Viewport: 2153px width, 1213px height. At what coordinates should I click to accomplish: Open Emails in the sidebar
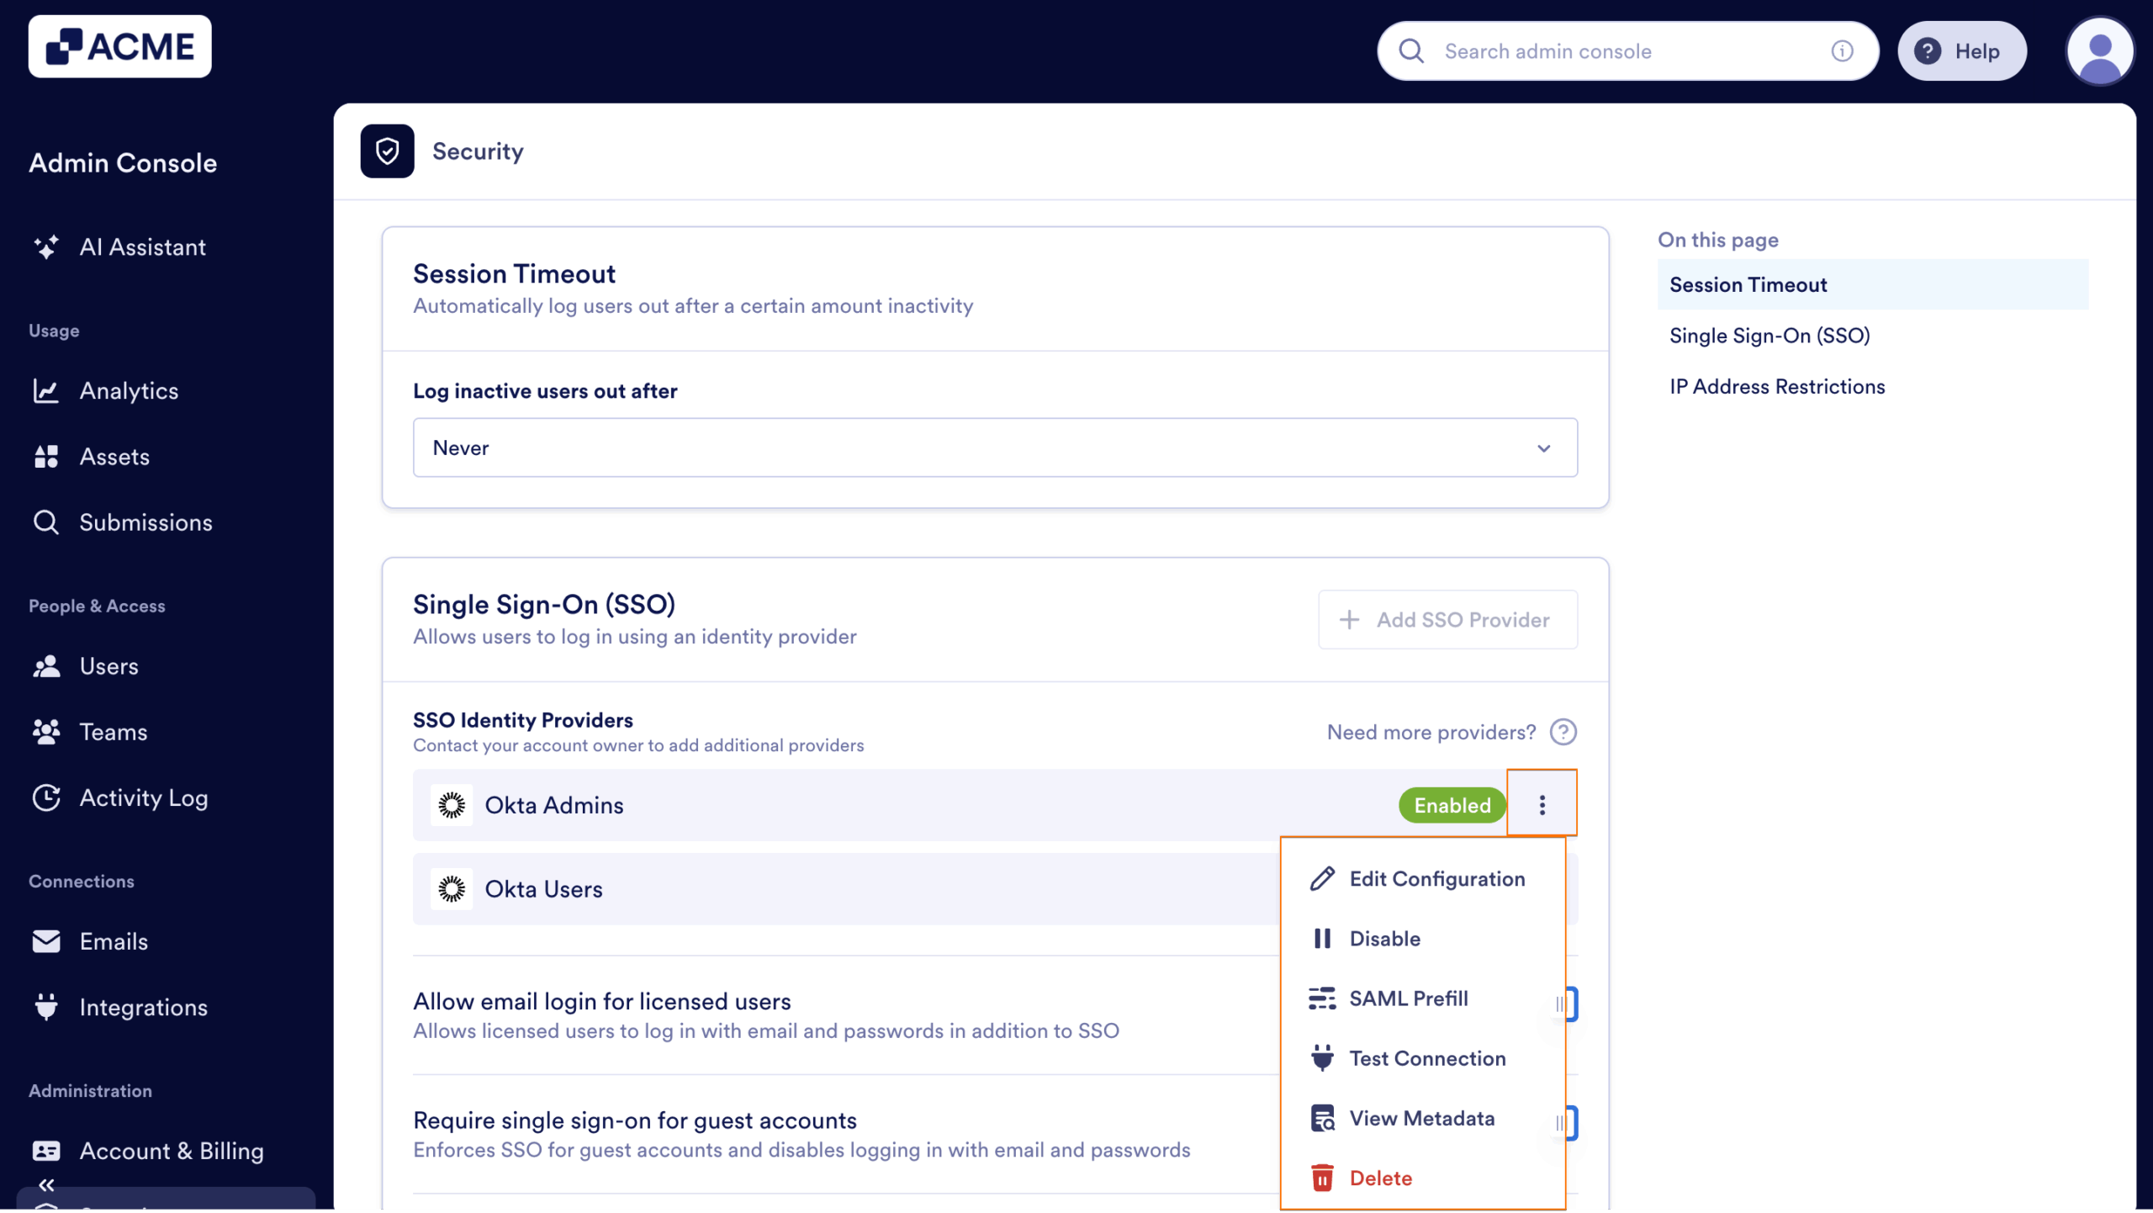(114, 941)
